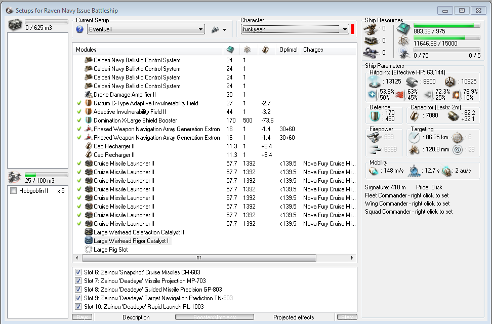Viewport: 492px width, 324px height.
Task: Select the Drone Damage Amplifier II module
Action: (x=125, y=95)
